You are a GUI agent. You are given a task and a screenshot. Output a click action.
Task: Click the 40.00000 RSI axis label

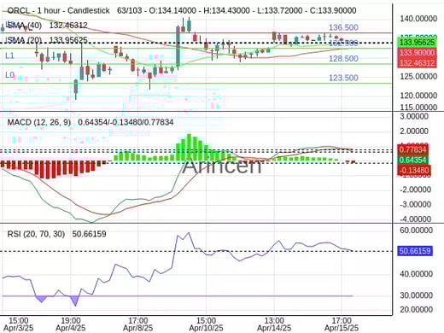(416, 274)
